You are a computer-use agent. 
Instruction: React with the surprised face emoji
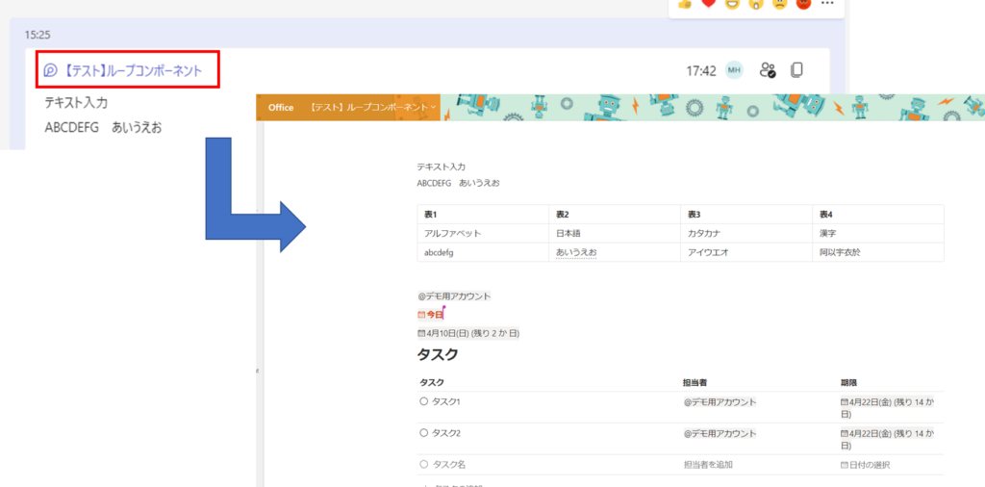(756, 3)
